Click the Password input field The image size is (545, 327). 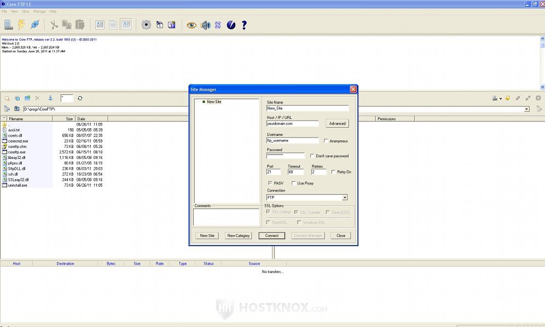286,156
